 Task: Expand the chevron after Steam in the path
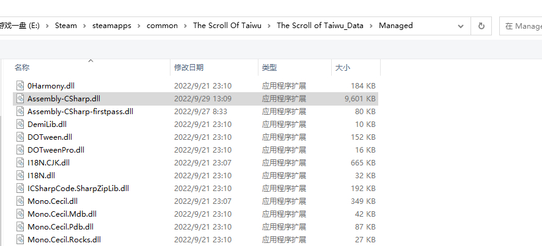click(x=85, y=26)
